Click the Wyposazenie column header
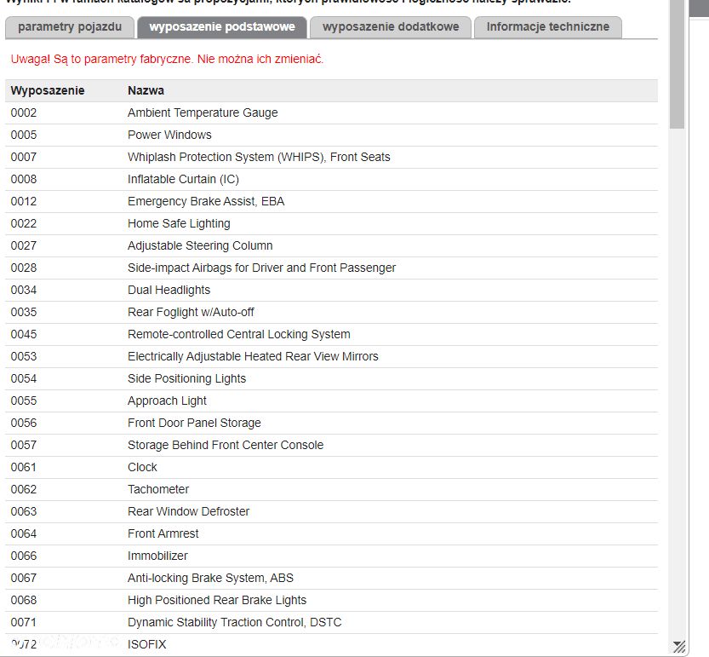 click(48, 90)
